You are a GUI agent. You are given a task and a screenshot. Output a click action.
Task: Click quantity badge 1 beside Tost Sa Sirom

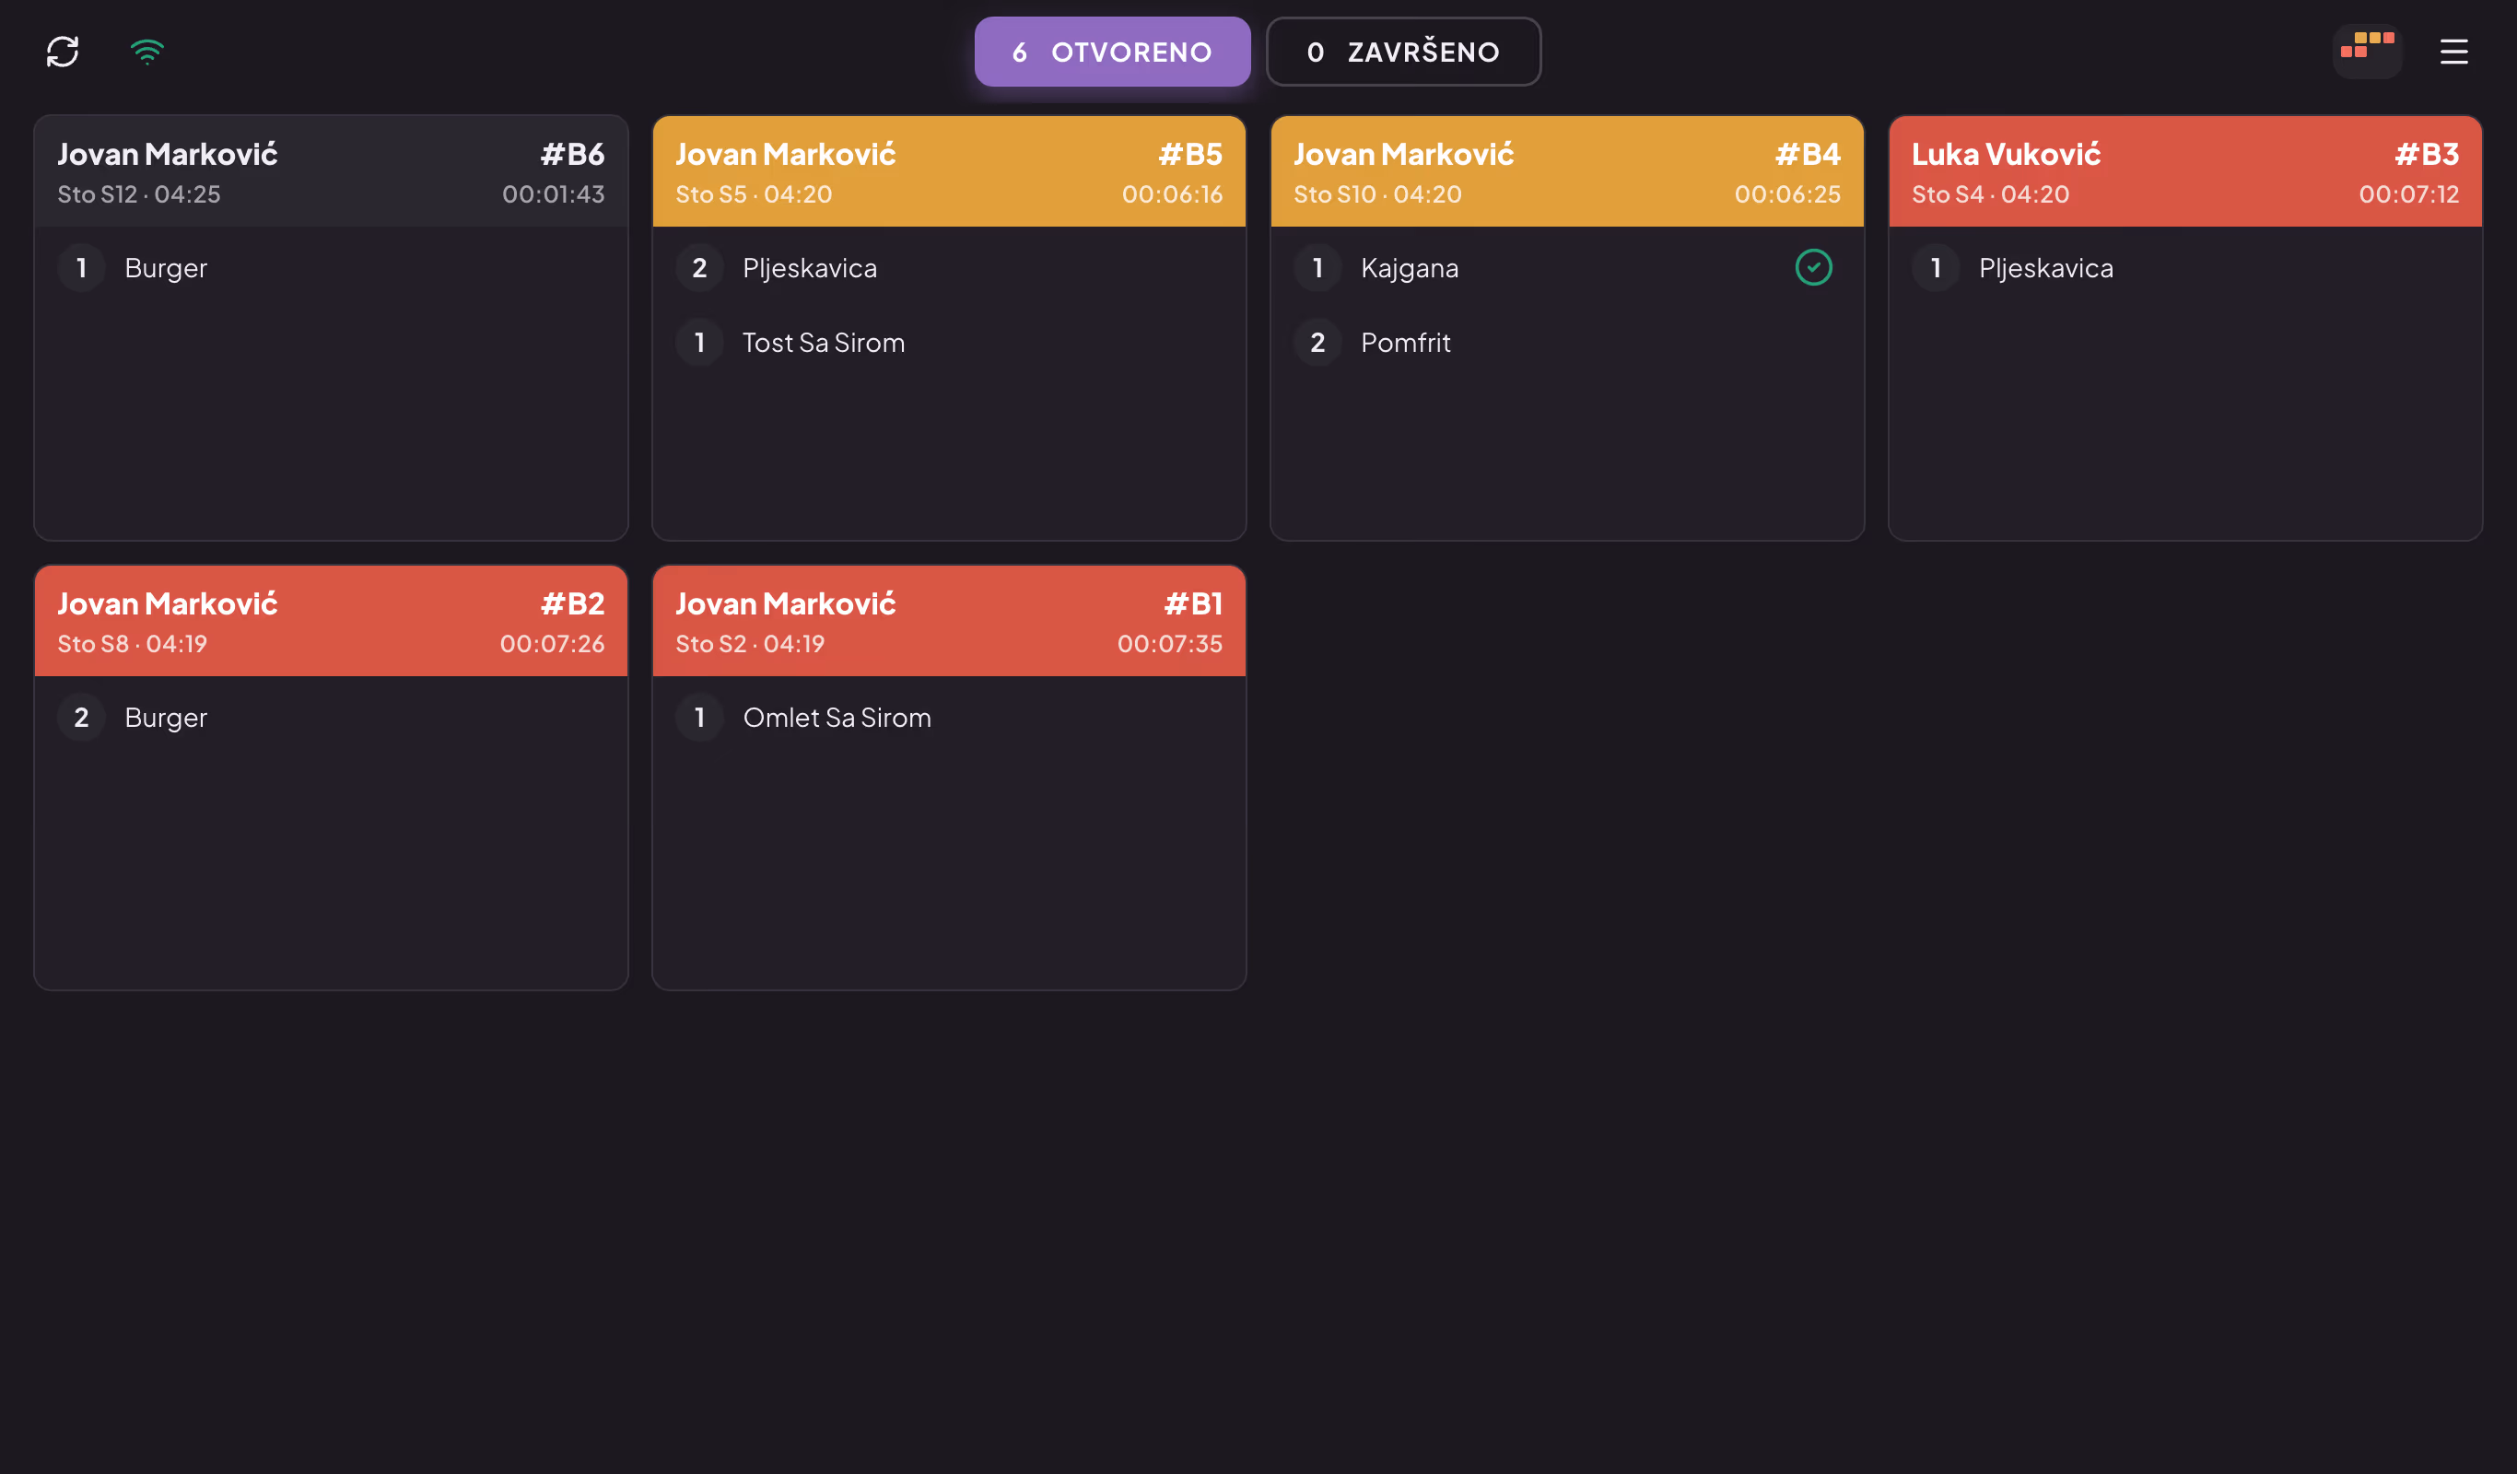pyautogui.click(x=699, y=343)
